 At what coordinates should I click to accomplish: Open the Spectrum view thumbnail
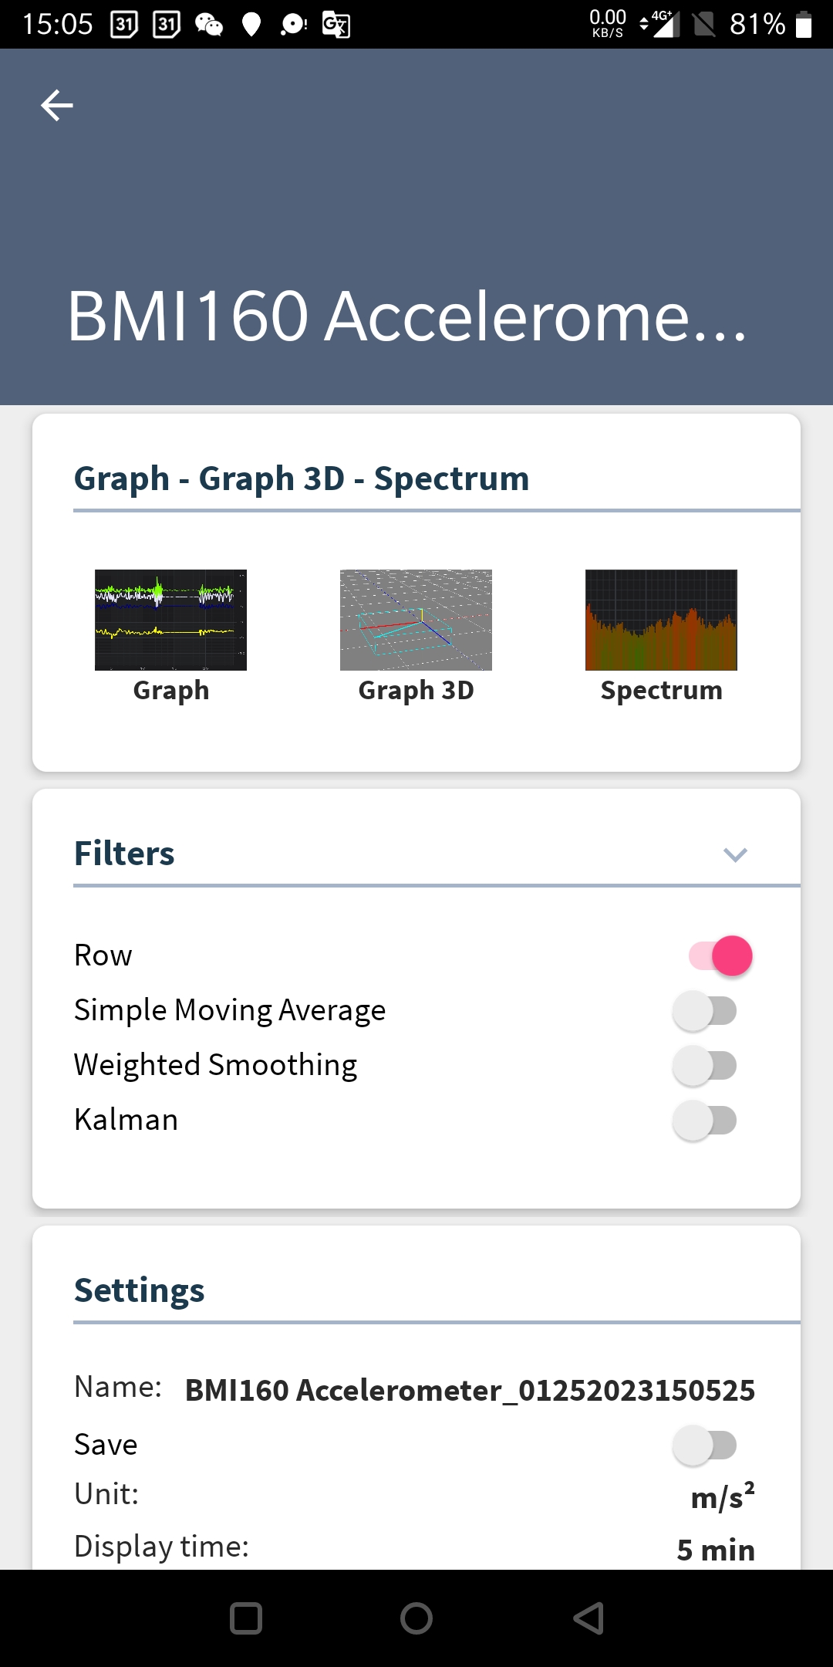click(661, 620)
